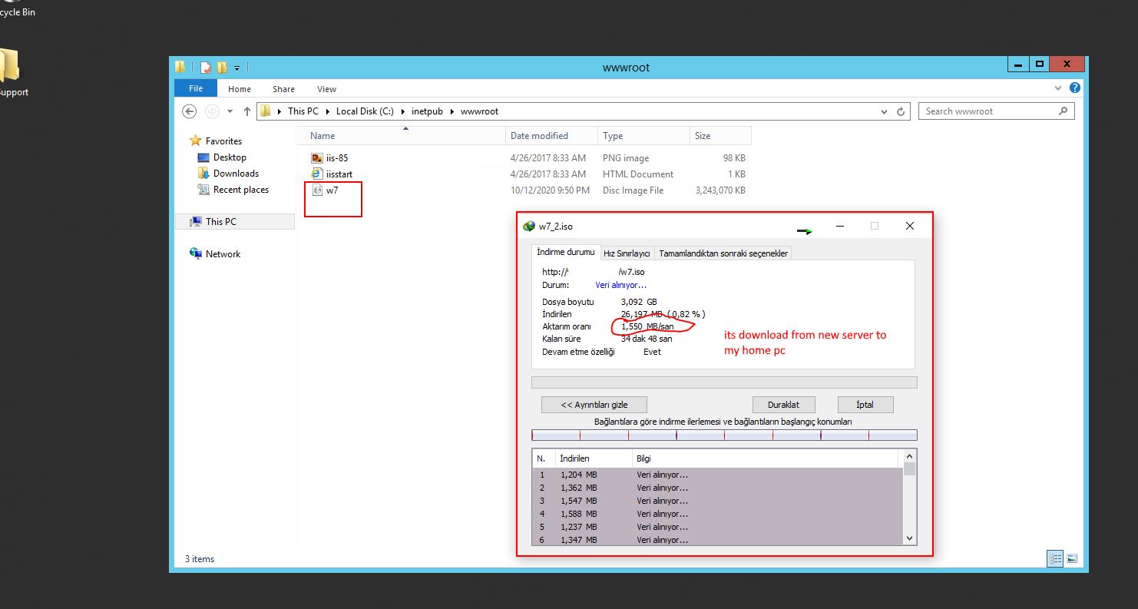Minimize the w7_2.iso download window
Image resolution: width=1138 pixels, height=609 pixels.
pos(840,227)
